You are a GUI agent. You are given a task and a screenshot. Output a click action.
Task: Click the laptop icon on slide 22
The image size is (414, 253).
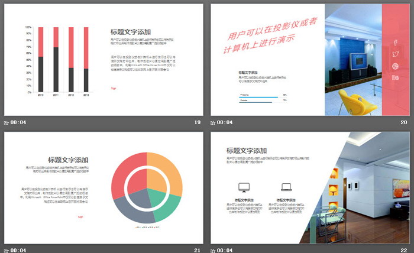click(286, 187)
